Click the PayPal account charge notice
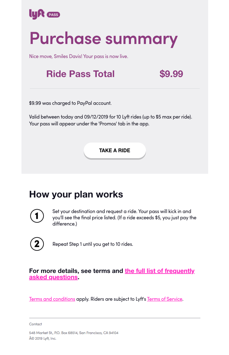The width and height of the screenshot is (229, 355). pyautogui.click(x=70, y=103)
